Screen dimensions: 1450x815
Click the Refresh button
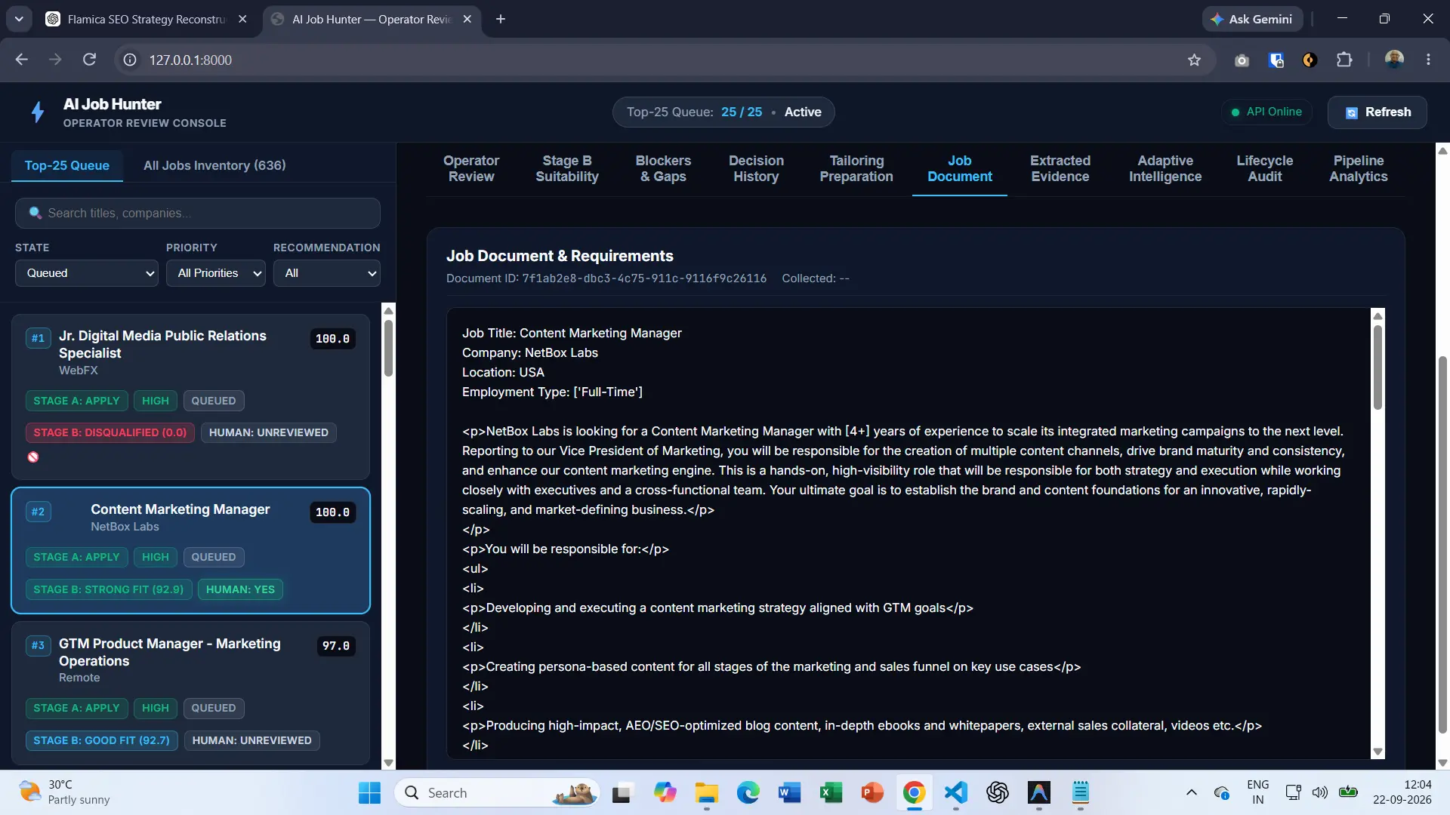pyautogui.click(x=1377, y=112)
